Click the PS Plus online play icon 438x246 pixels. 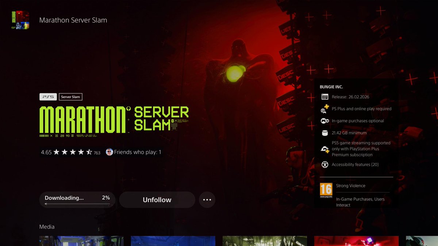[x=325, y=109]
